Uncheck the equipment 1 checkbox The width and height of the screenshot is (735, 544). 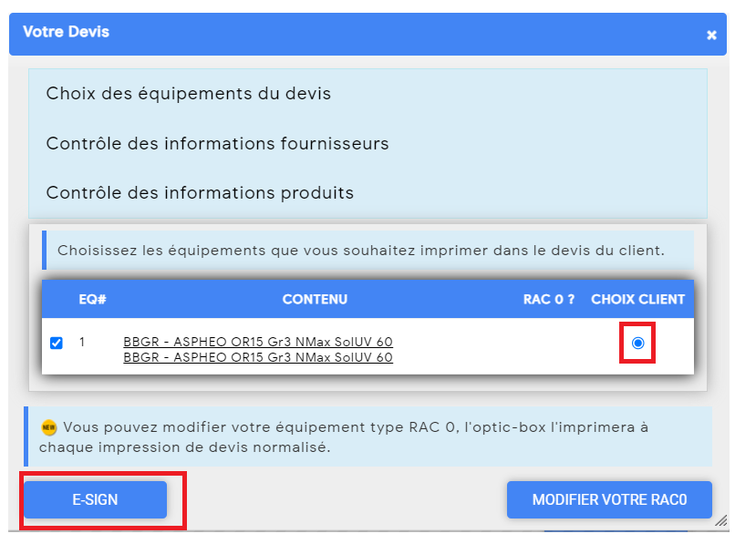point(57,343)
